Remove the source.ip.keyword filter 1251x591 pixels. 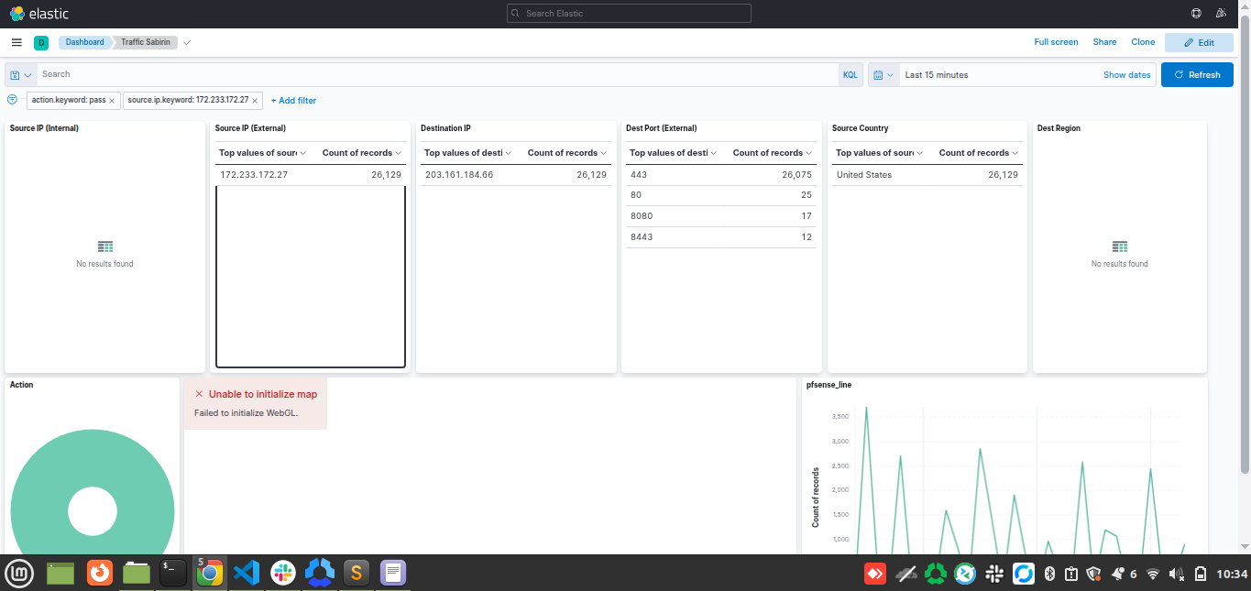click(x=255, y=101)
